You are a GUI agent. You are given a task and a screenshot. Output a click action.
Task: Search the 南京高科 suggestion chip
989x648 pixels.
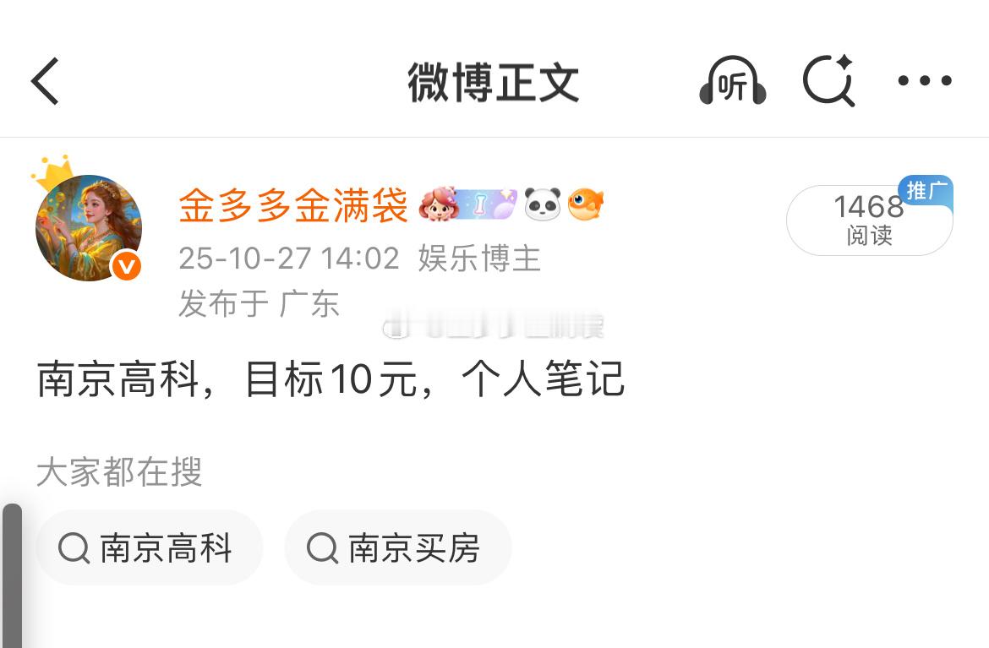(x=149, y=547)
